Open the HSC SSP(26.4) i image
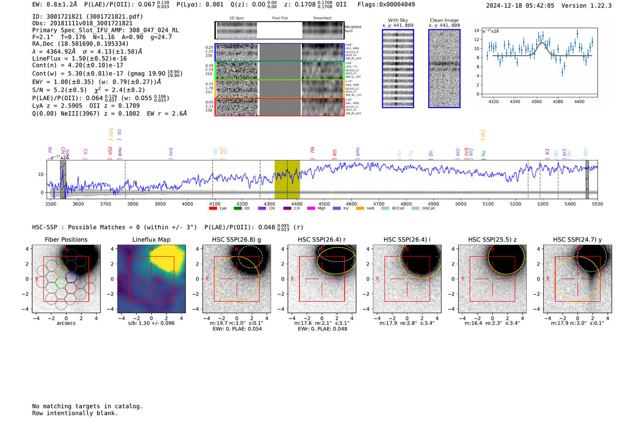Viewport: 644px width, 438px height. pos(407,279)
